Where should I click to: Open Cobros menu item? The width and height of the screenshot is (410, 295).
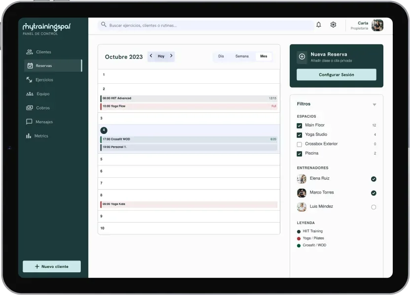pyautogui.click(x=53, y=108)
